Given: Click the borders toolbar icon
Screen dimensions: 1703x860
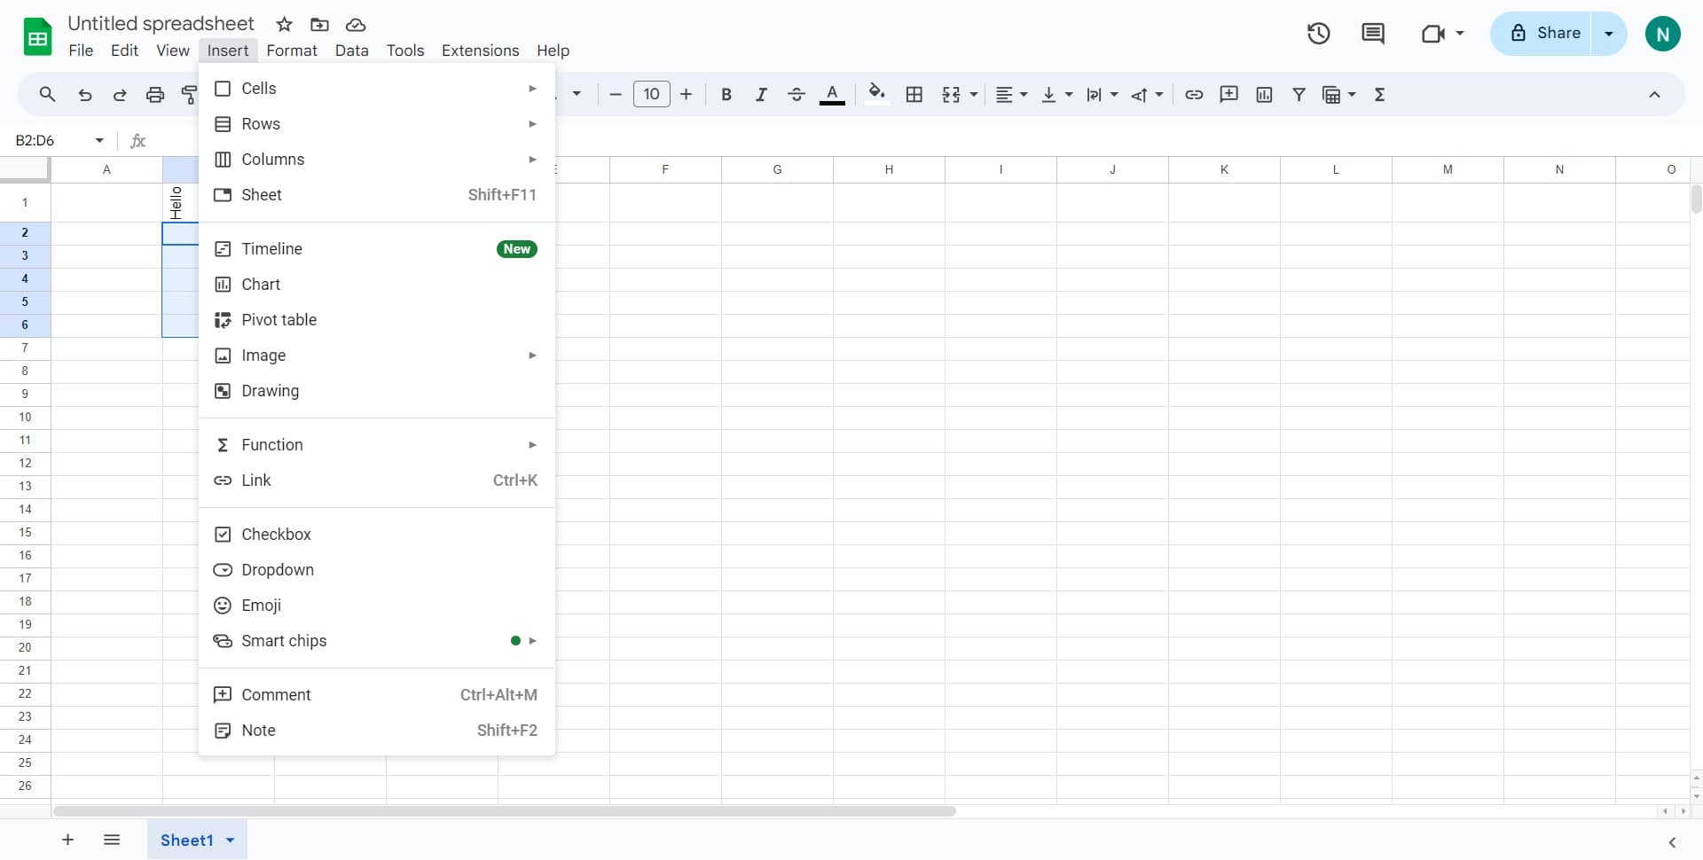Looking at the screenshot, I should click(914, 95).
